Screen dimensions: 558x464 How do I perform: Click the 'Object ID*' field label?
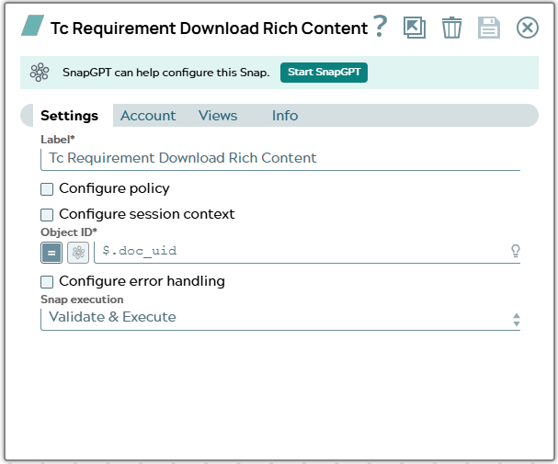pyautogui.click(x=69, y=232)
